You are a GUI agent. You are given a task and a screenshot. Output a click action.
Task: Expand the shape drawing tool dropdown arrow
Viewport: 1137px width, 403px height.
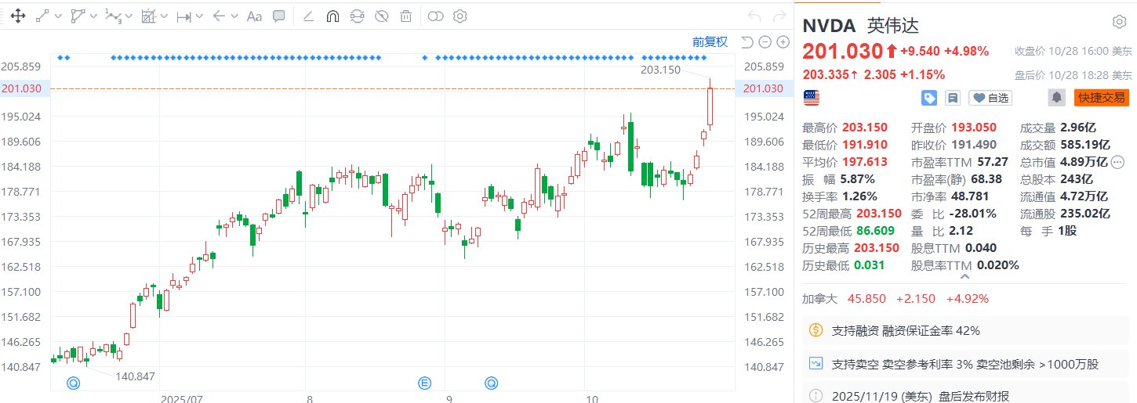[94, 16]
